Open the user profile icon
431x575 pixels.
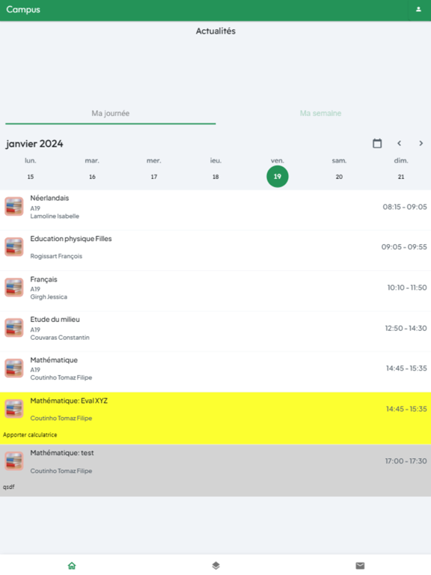418,10
